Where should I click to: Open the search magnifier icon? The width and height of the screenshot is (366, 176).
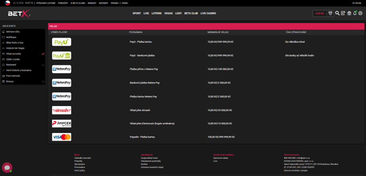coord(337,13)
